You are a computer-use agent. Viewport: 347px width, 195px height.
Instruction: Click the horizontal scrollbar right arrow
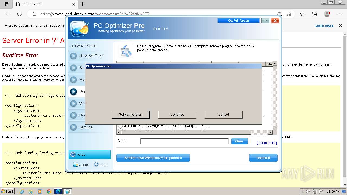[270, 132]
